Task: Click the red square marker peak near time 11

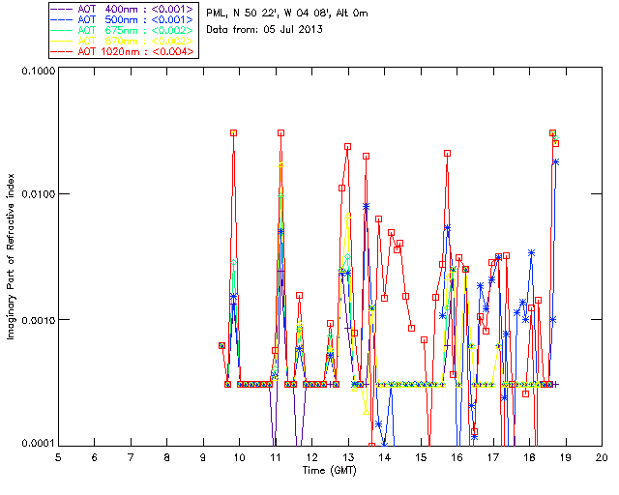Action: (x=280, y=133)
